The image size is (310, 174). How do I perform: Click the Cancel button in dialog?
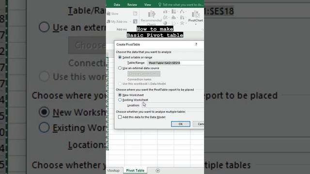pos(199,124)
